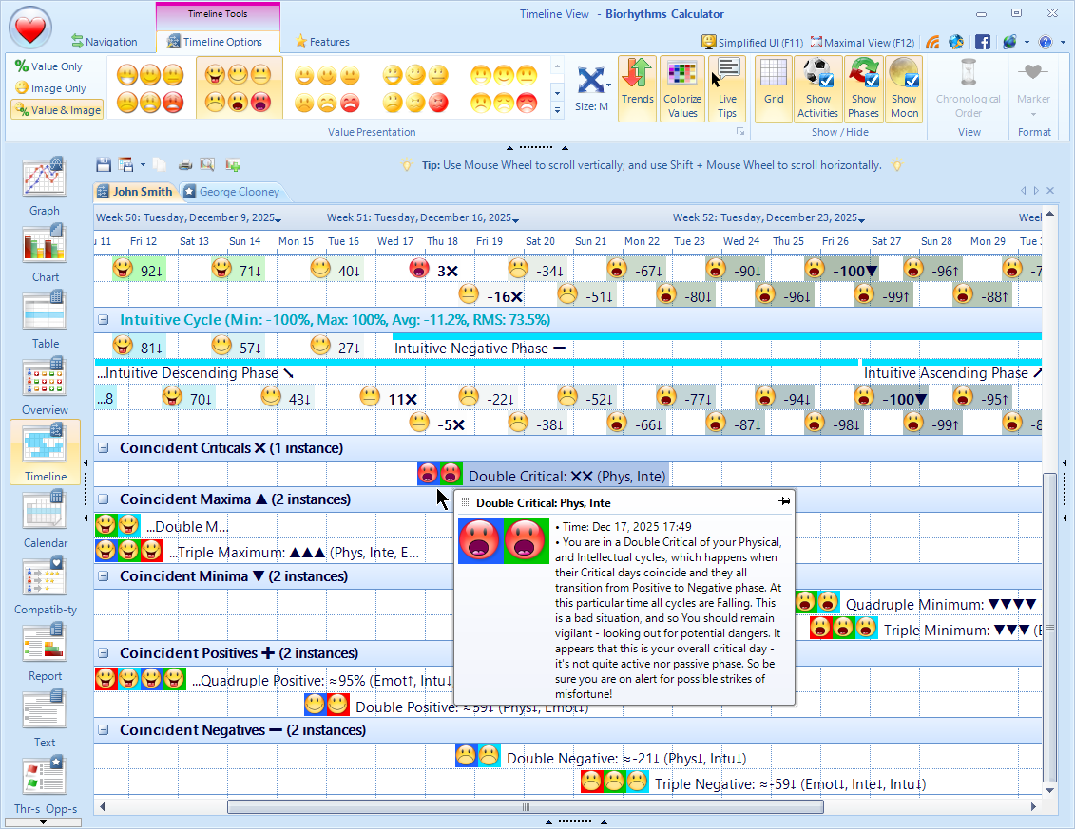Switch to George Clooney profile tab
The image size is (1075, 829).
click(x=232, y=192)
